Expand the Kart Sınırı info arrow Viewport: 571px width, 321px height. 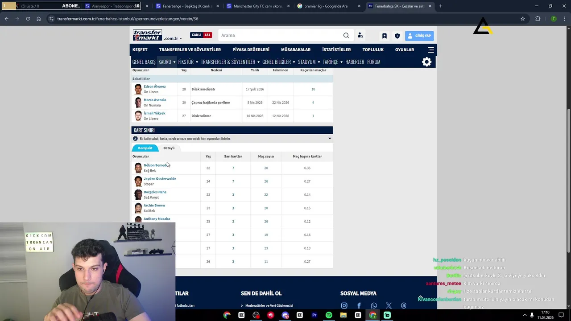(330, 139)
